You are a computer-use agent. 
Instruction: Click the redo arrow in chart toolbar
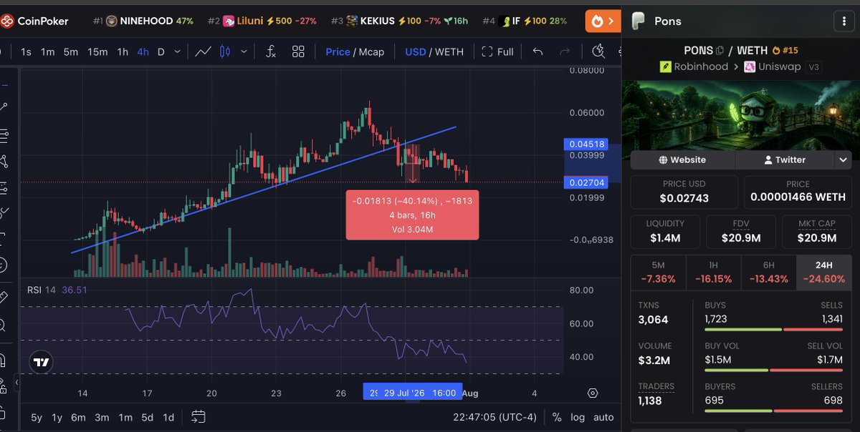point(565,51)
